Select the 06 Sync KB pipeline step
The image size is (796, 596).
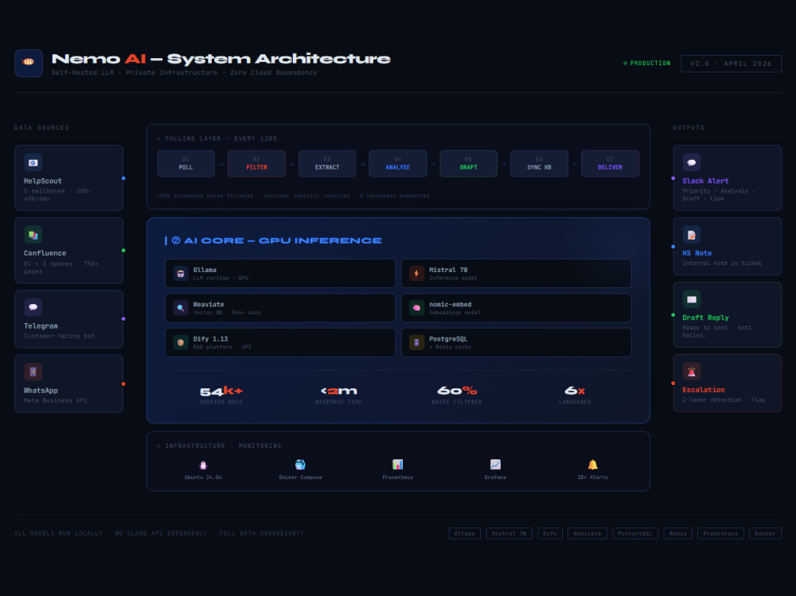[x=539, y=163]
